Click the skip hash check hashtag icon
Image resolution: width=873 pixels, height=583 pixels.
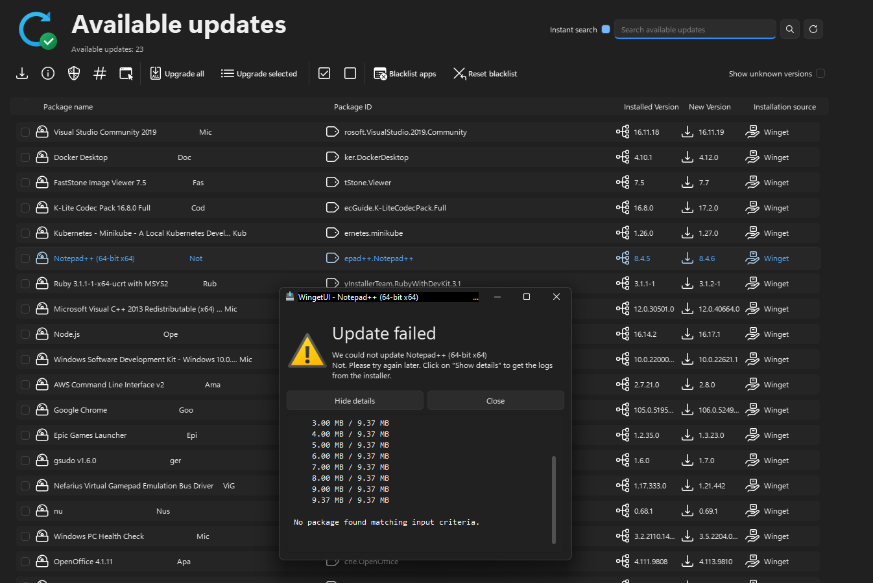[99, 73]
